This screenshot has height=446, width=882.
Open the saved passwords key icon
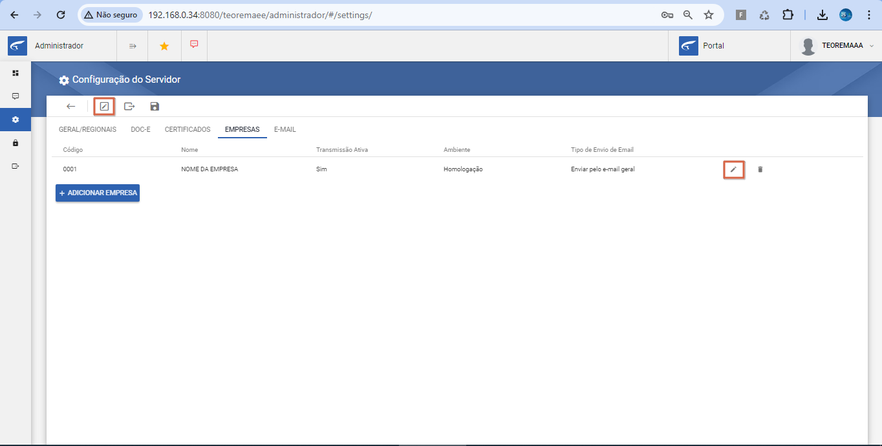click(667, 15)
